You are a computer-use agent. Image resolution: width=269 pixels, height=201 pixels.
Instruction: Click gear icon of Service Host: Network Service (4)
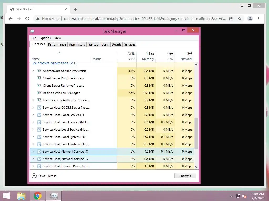(x=39, y=152)
